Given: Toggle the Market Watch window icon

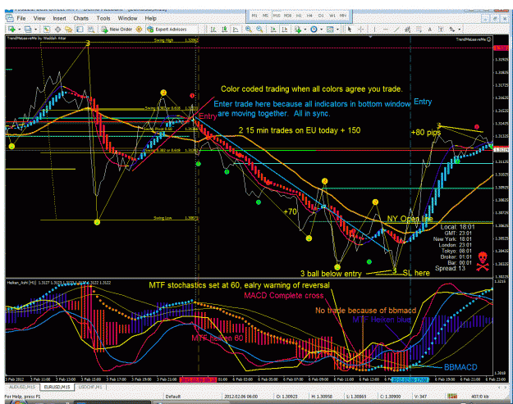Looking at the screenshot, I should point(47,30).
